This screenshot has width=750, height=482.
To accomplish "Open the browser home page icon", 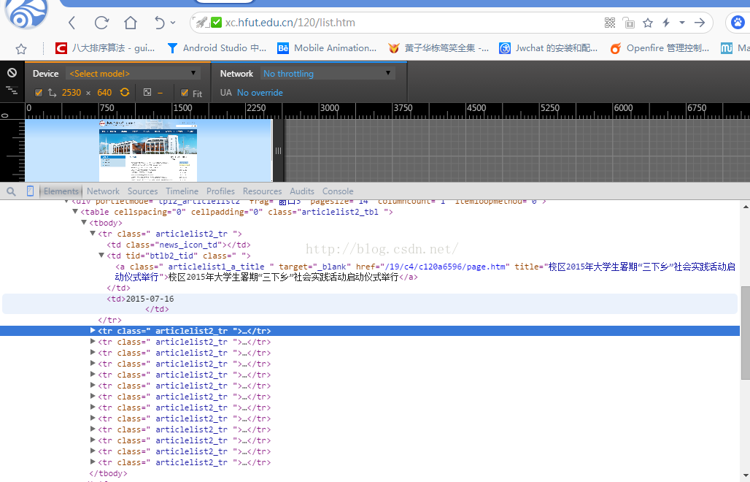I will [131, 23].
